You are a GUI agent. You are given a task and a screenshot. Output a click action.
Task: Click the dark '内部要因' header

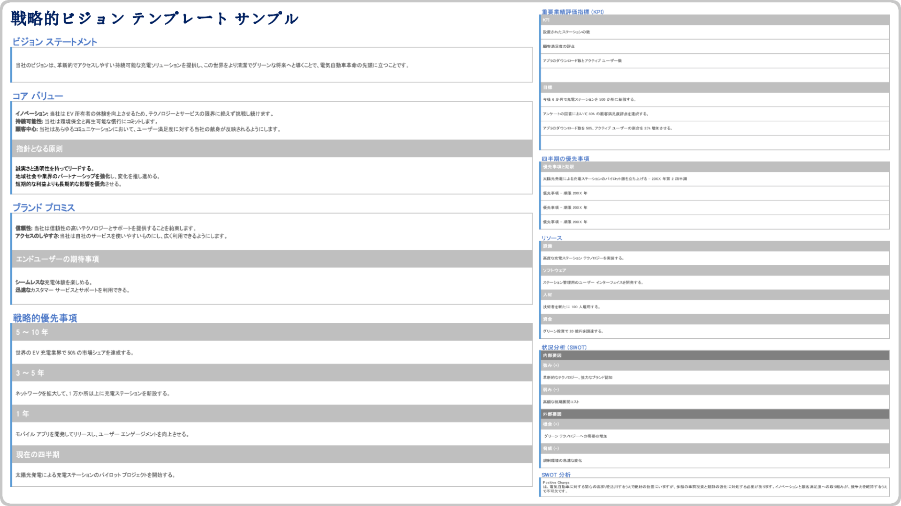(715, 356)
